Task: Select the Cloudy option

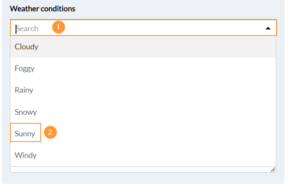Action: point(27,47)
